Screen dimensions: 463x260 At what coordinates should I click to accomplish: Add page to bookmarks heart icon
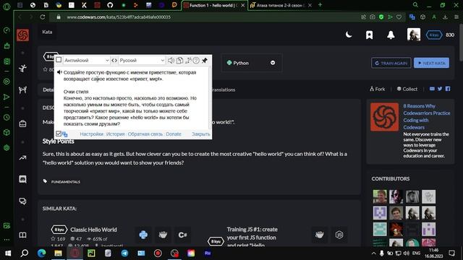pos(399,17)
